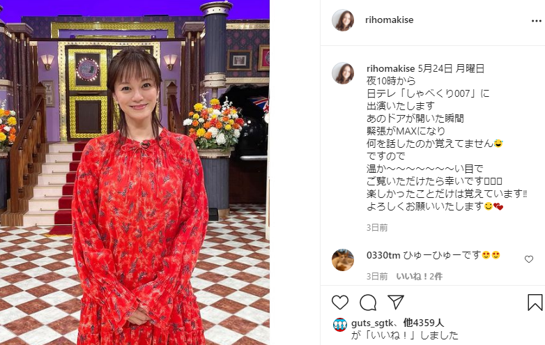Viewport: 545px width, 345px height.
Task: Open rihomakise avatar beside the caption
Action: click(343, 73)
